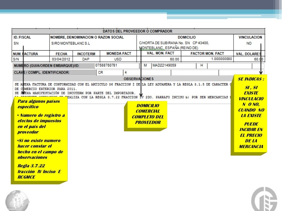Select the 'NUMERO (GUIA/ORDEN EMBARQUE)/ID:' label

click(47, 66)
